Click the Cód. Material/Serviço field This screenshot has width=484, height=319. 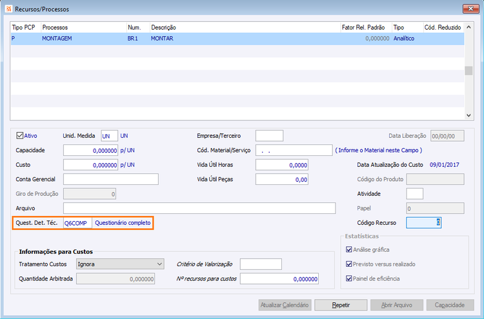(x=294, y=150)
